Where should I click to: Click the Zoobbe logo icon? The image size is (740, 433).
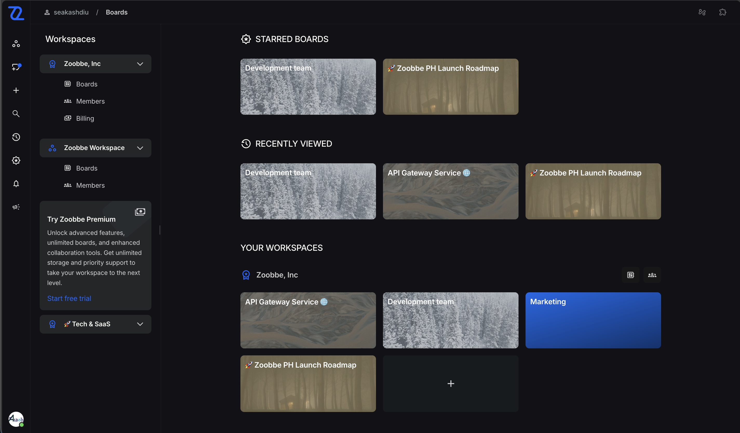click(16, 13)
